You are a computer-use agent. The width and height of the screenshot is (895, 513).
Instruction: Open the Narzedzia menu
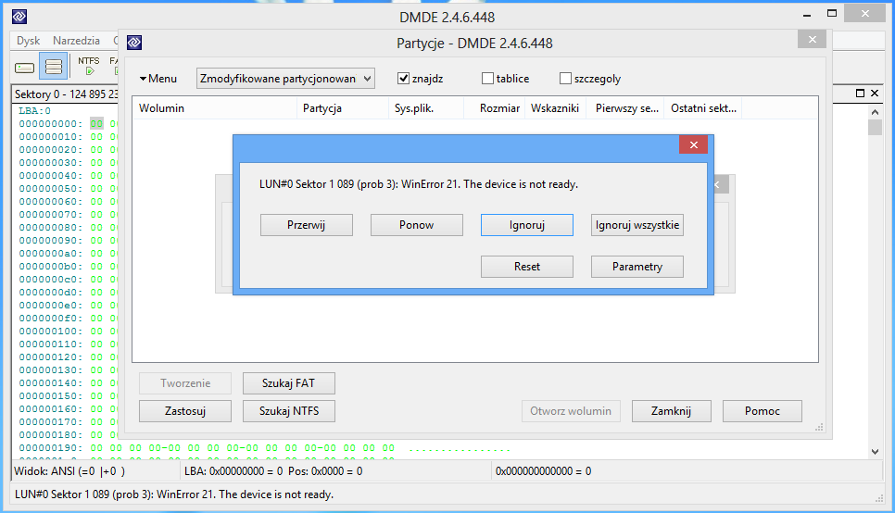pyautogui.click(x=77, y=41)
